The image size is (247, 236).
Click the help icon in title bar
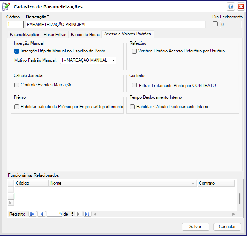tap(231, 6)
